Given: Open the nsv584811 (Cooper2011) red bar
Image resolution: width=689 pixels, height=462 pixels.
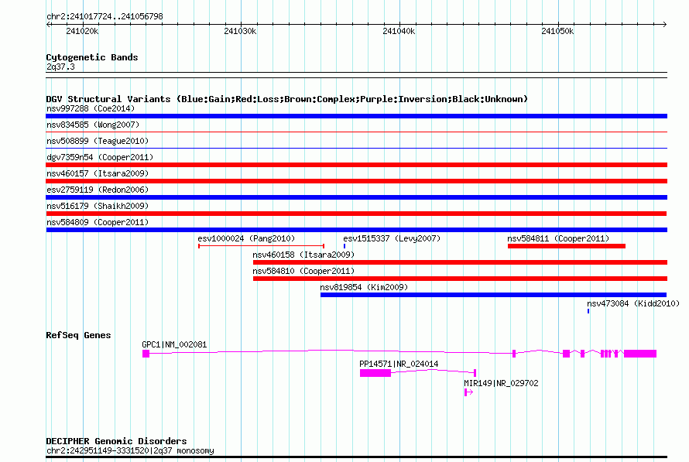Looking at the screenshot, I should click(x=567, y=246).
